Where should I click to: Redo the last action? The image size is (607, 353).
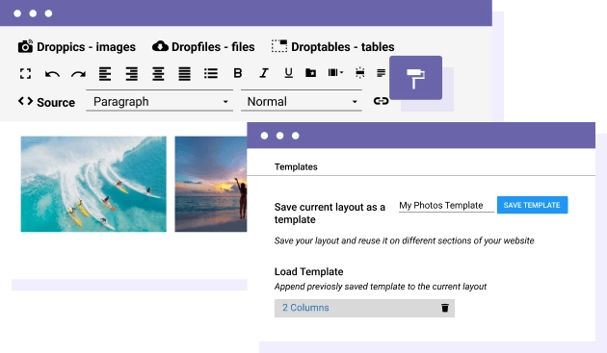point(79,74)
